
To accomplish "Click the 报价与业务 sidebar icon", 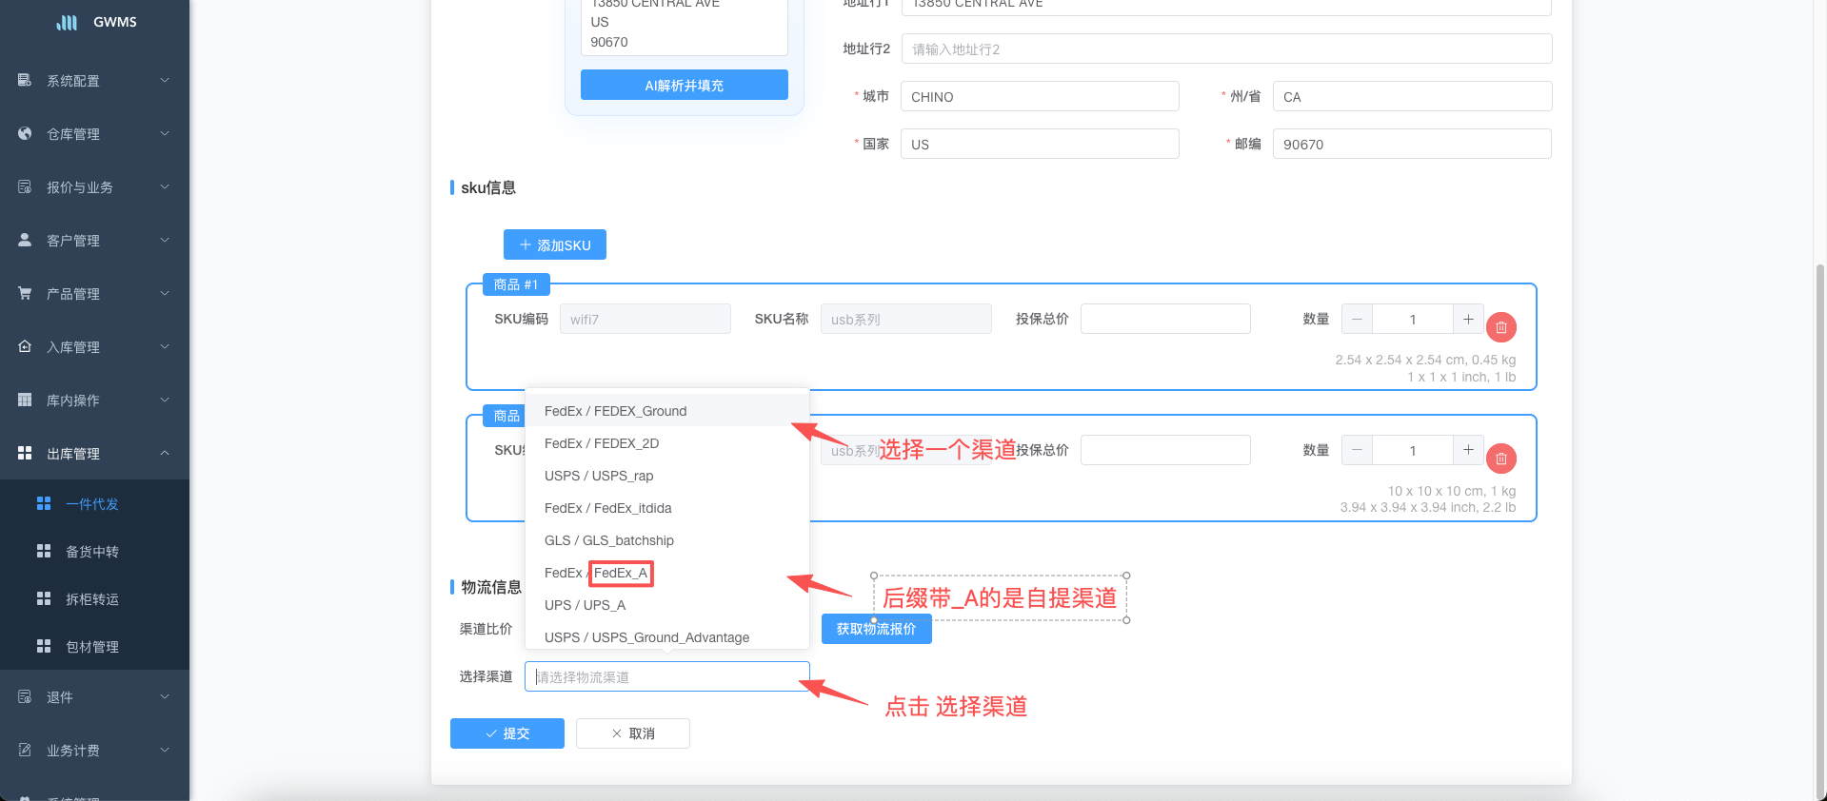I will pyautogui.click(x=25, y=187).
